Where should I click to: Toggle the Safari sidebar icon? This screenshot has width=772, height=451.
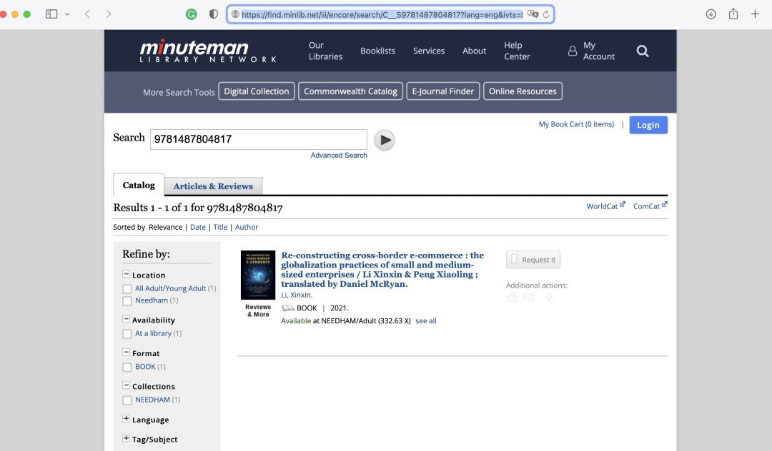[x=51, y=14]
